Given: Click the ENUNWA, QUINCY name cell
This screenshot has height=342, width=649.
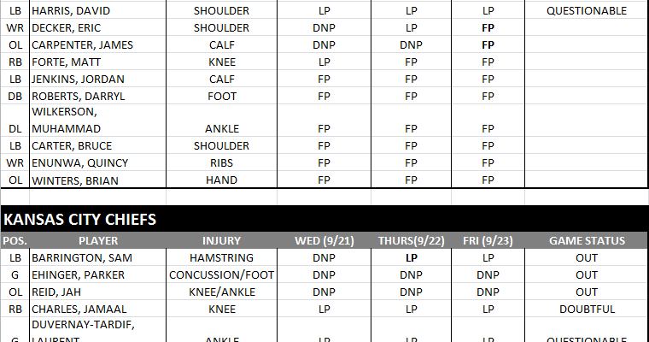Looking at the screenshot, I should (97, 162).
